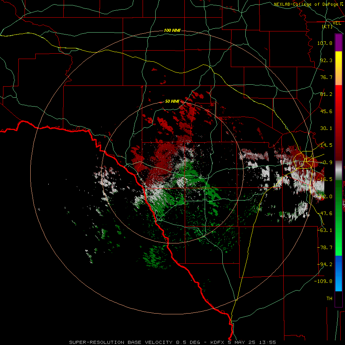Click the 100 NMI range ring label

[x=172, y=30]
